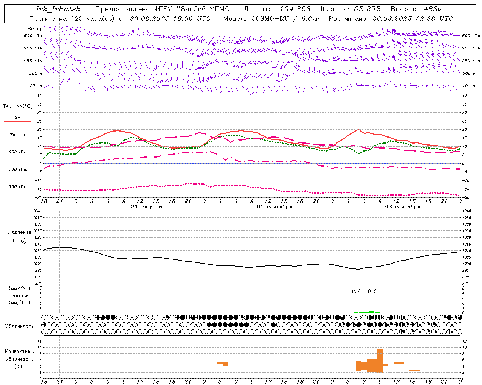Click the date label 02 сентября

click(x=403, y=207)
